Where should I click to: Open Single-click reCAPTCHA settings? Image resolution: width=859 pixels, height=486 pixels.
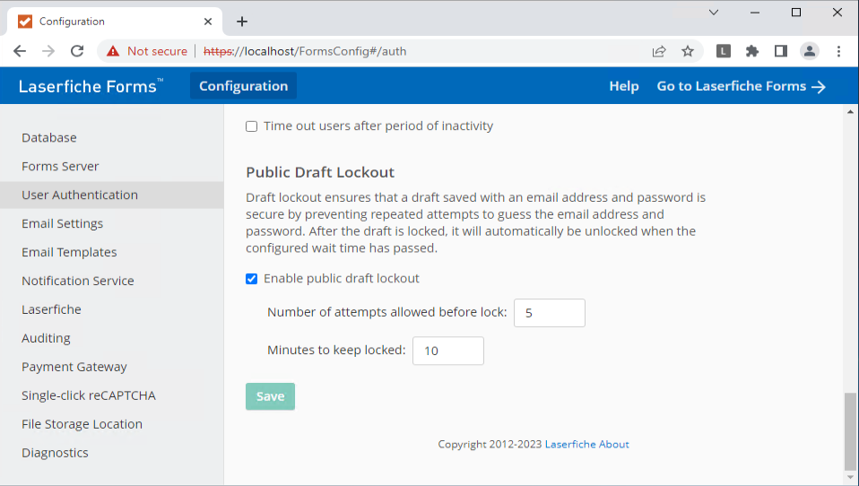112,395
